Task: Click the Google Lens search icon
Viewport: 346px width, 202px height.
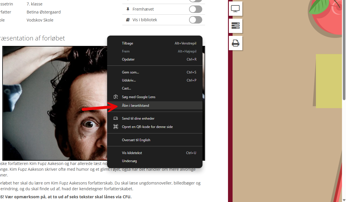Action: coord(116,97)
